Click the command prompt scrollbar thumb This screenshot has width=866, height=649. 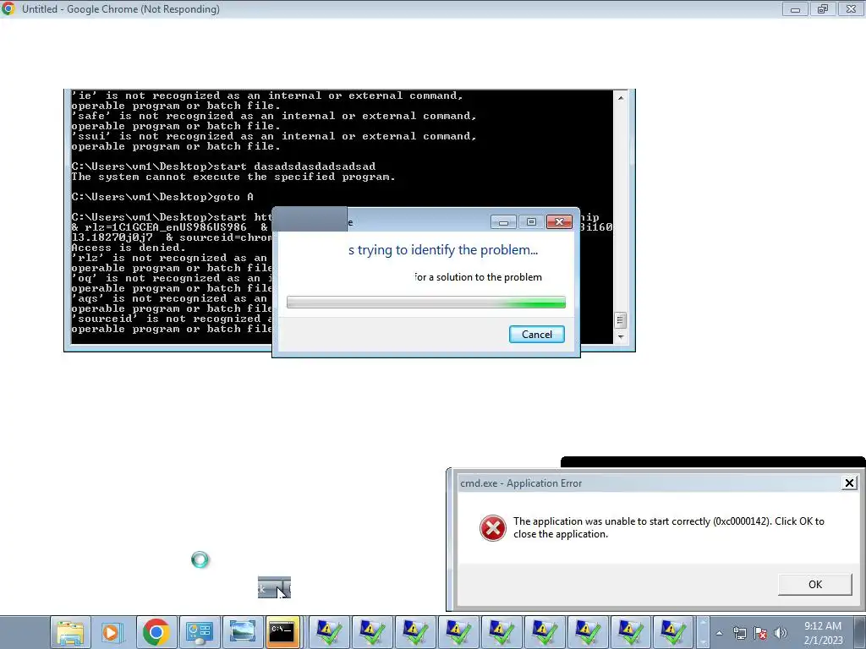[620, 320]
